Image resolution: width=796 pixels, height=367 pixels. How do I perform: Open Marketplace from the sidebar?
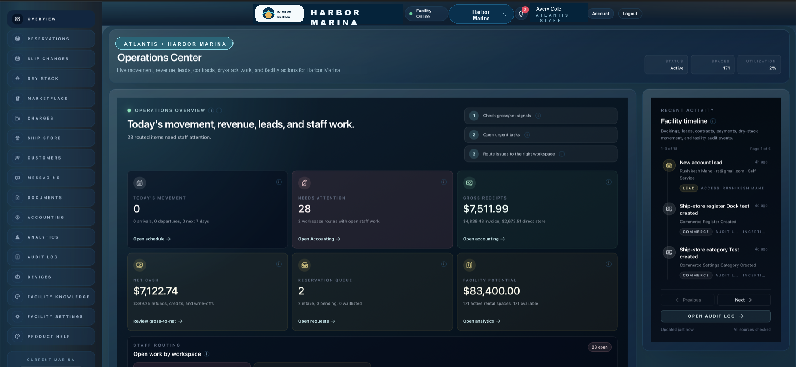[x=51, y=98]
